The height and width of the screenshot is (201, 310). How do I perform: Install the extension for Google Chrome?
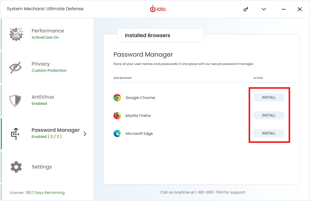269,97
